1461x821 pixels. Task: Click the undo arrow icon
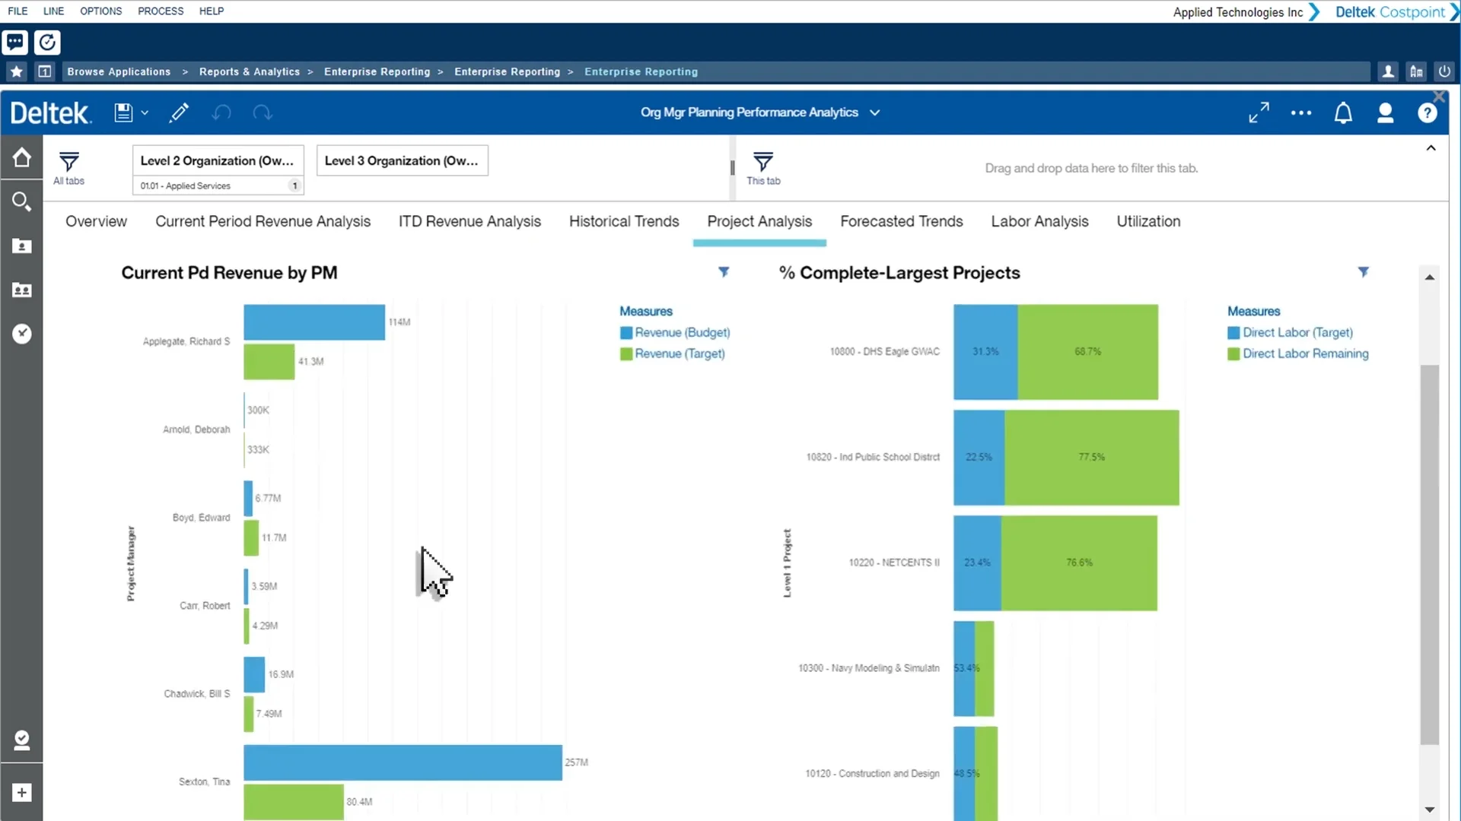pyautogui.click(x=221, y=112)
